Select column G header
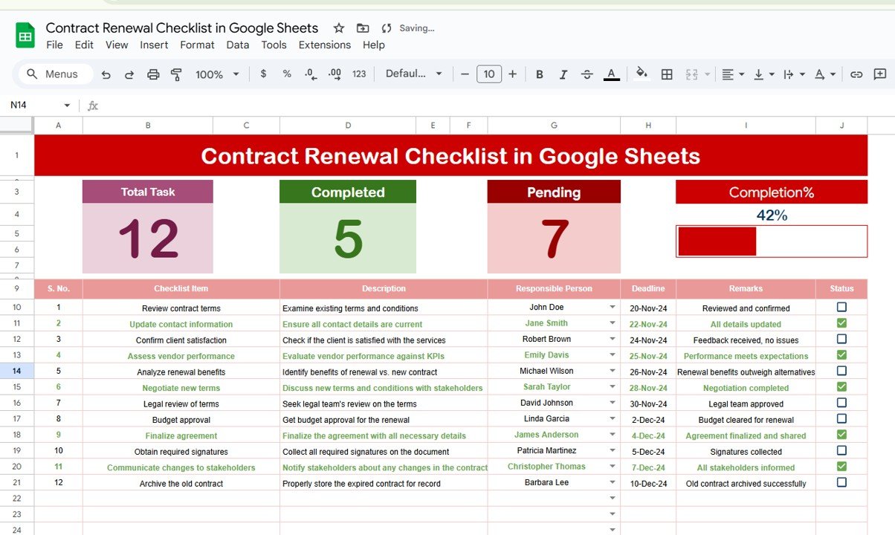The width and height of the screenshot is (895, 535). pyautogui.click(x=554, y=126)
